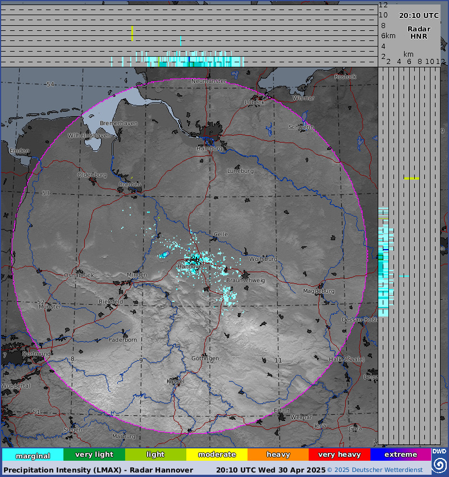Select the lime light intensity swatch

155,455
